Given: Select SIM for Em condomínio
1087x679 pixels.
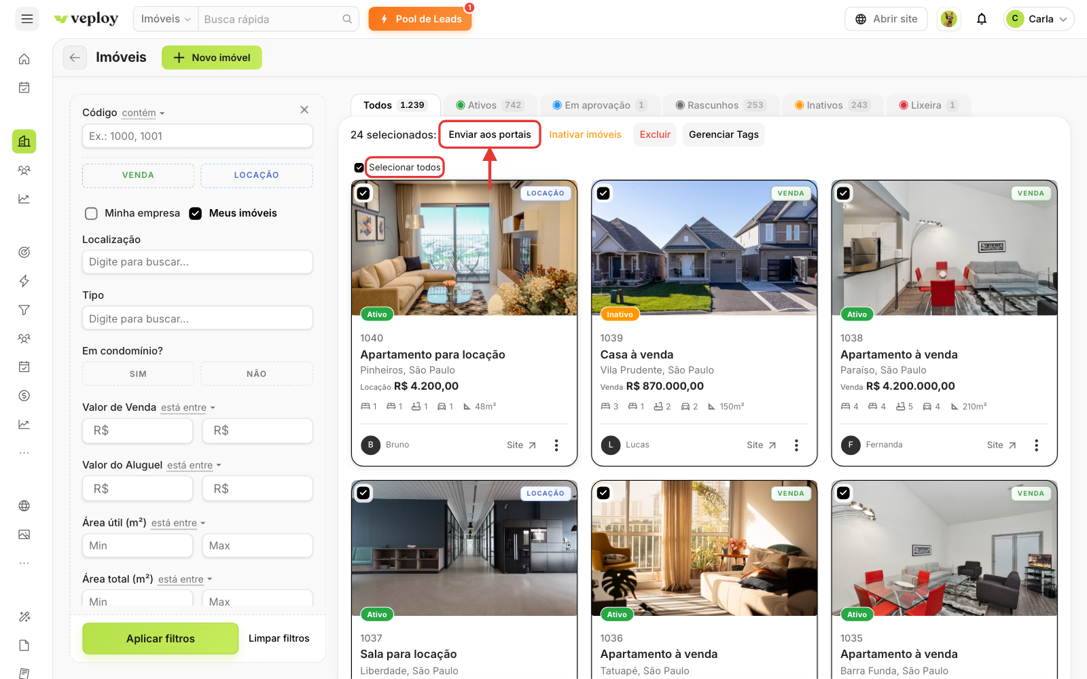Looking at the screenshot, I should (x=138, y=374).
